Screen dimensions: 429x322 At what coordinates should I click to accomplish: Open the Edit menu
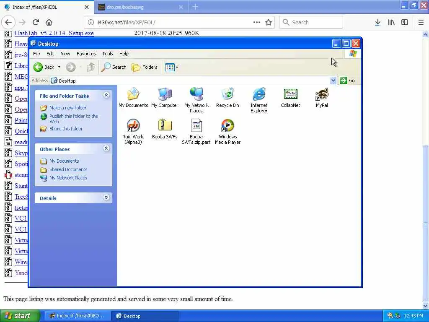(x=50, y=54)
